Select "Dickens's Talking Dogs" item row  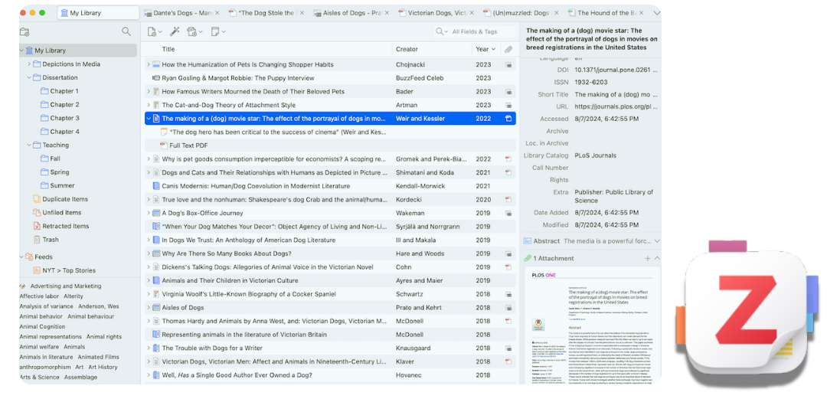[330, 267]
